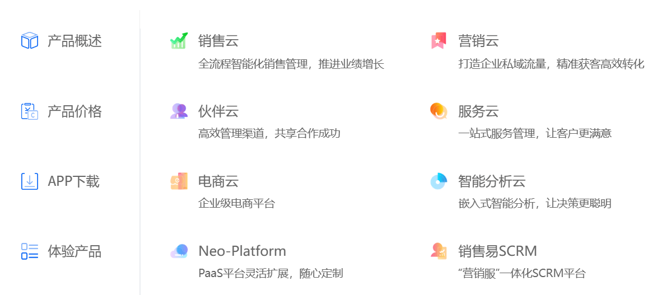Click the 产品概述 cube icon

(30, 41)
